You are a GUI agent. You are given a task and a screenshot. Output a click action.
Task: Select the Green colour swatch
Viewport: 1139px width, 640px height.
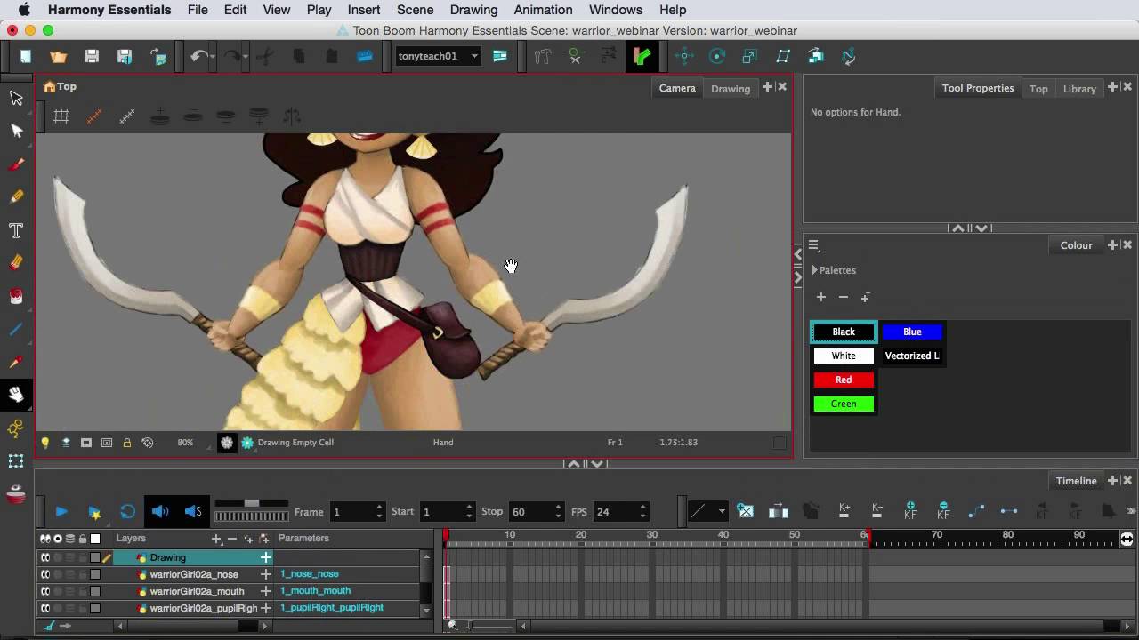(x=844, y=404)
